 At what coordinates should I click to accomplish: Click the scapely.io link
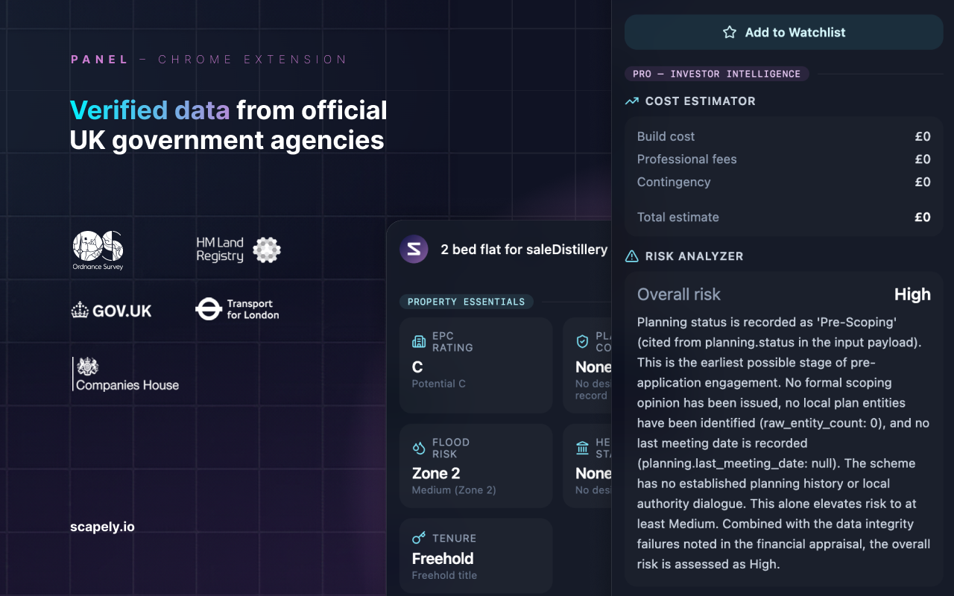102,527
